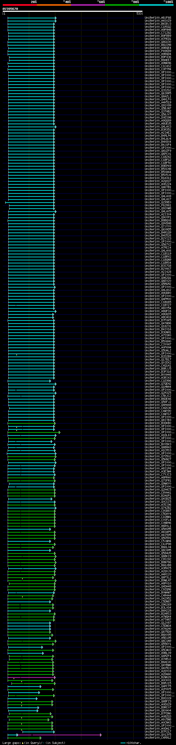Click hit label UniRef100_B3M351
Viewport: 176px width, 745px height.
coord(158,130)
